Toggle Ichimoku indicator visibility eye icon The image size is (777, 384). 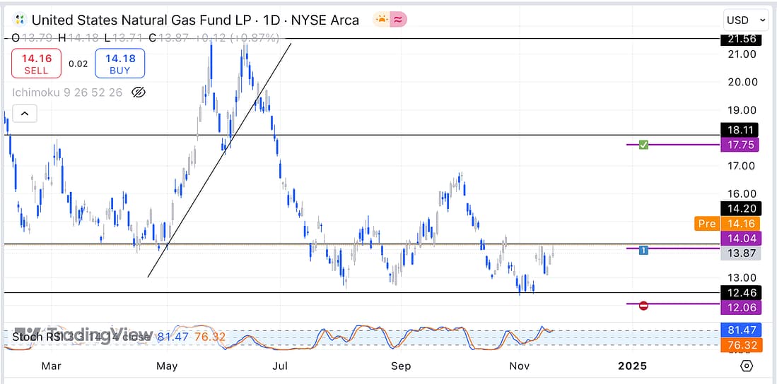click(139, 92)
